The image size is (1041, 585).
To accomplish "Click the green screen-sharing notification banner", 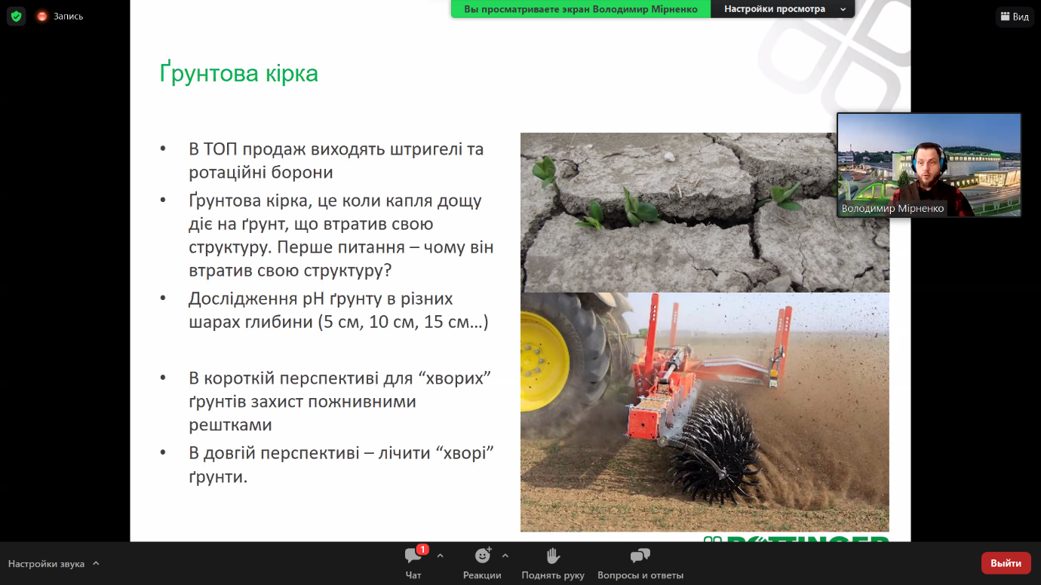I will [x=581, y=9].
